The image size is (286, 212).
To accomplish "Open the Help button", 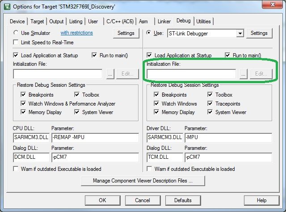I will click(261, 200).
